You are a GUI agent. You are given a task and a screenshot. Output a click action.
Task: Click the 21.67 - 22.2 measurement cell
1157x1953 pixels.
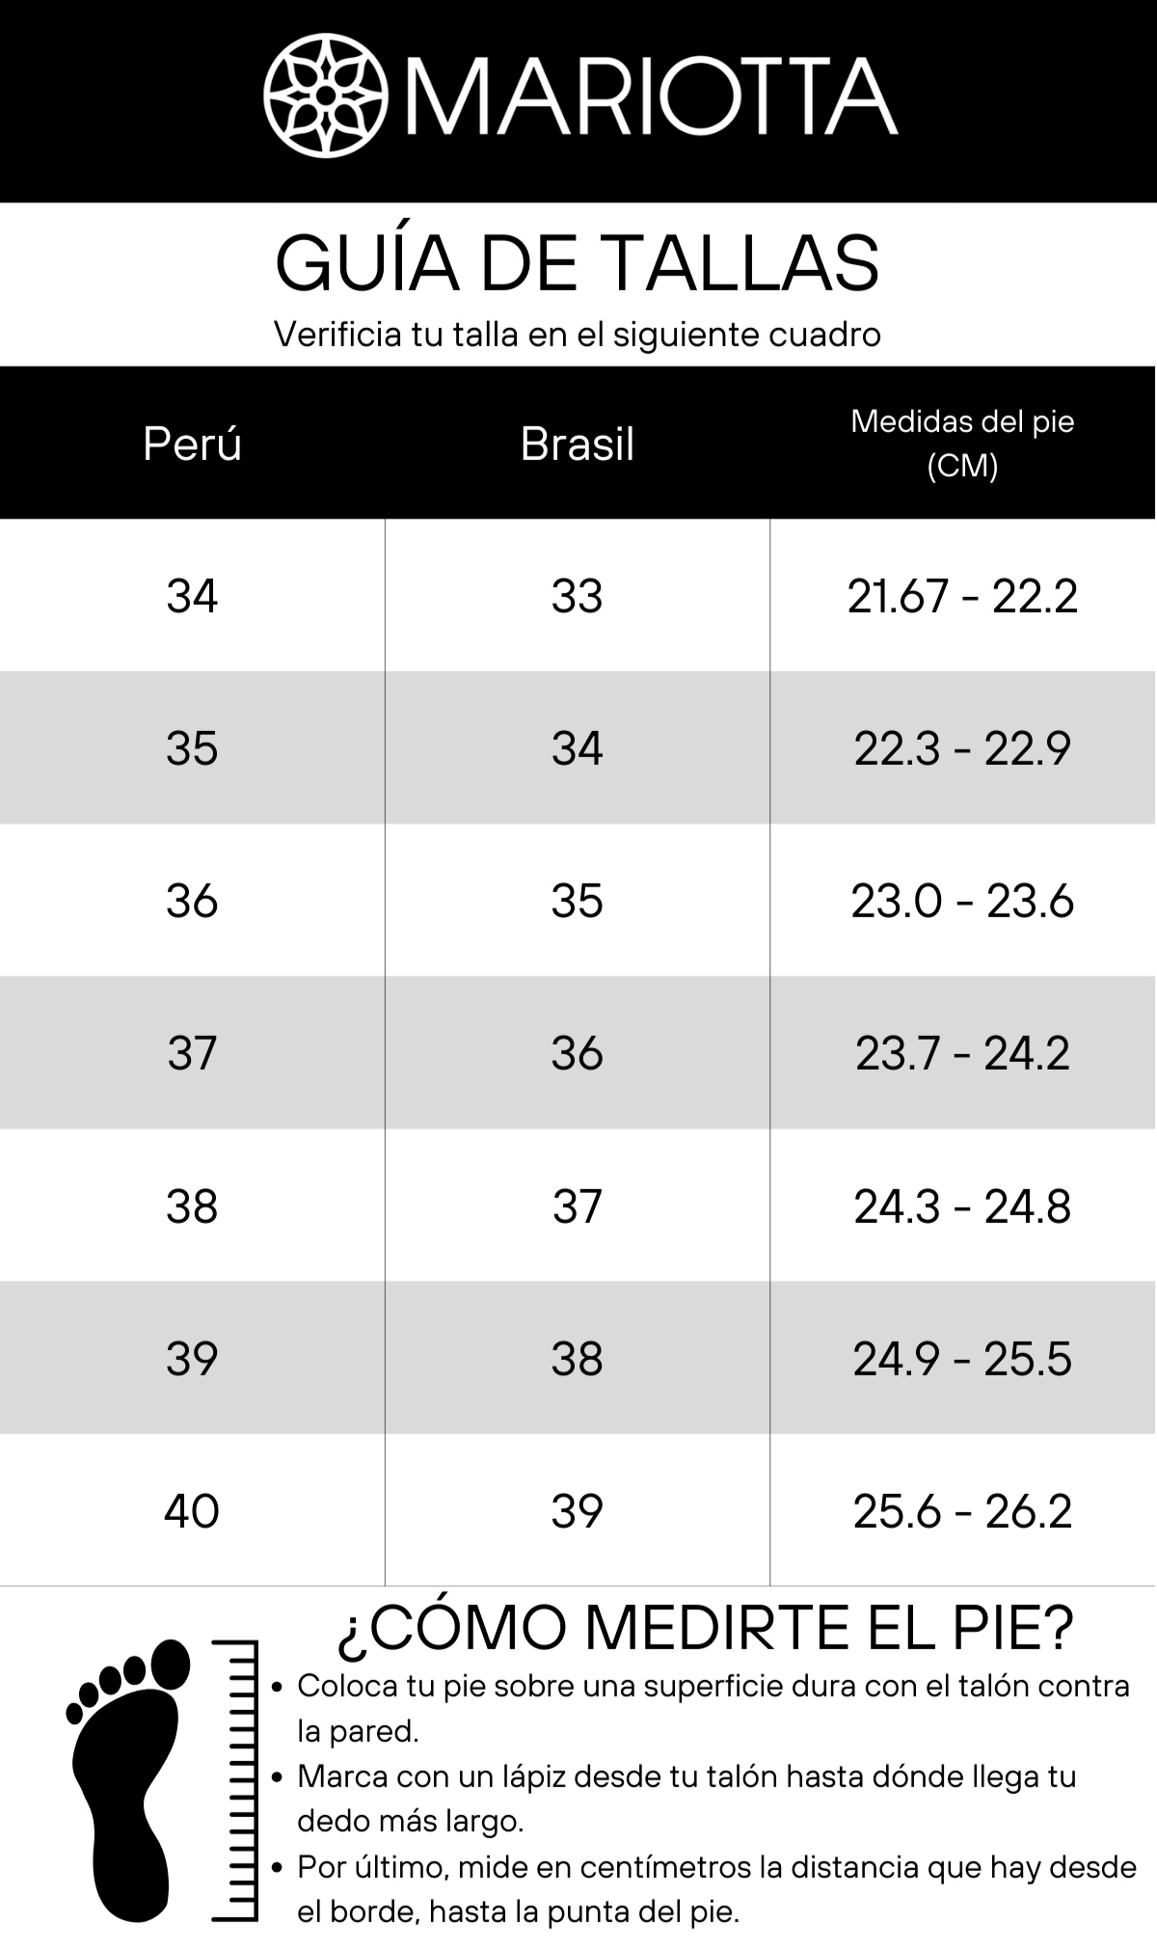tap(963, 595)
